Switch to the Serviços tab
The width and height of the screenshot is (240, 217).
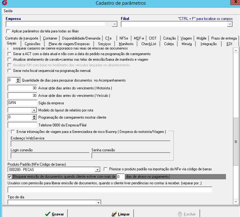pyautogui.click(x=104, y=44)
